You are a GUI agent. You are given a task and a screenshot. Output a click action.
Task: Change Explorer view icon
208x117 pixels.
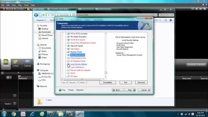tap(157, 20)
